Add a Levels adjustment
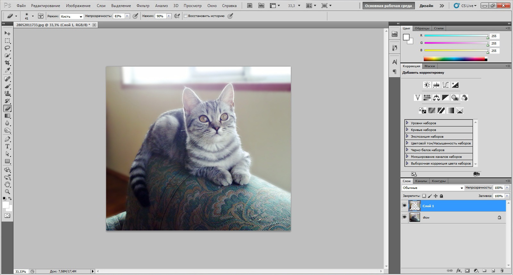The image size is (513, 275). (x=436, y=85)
